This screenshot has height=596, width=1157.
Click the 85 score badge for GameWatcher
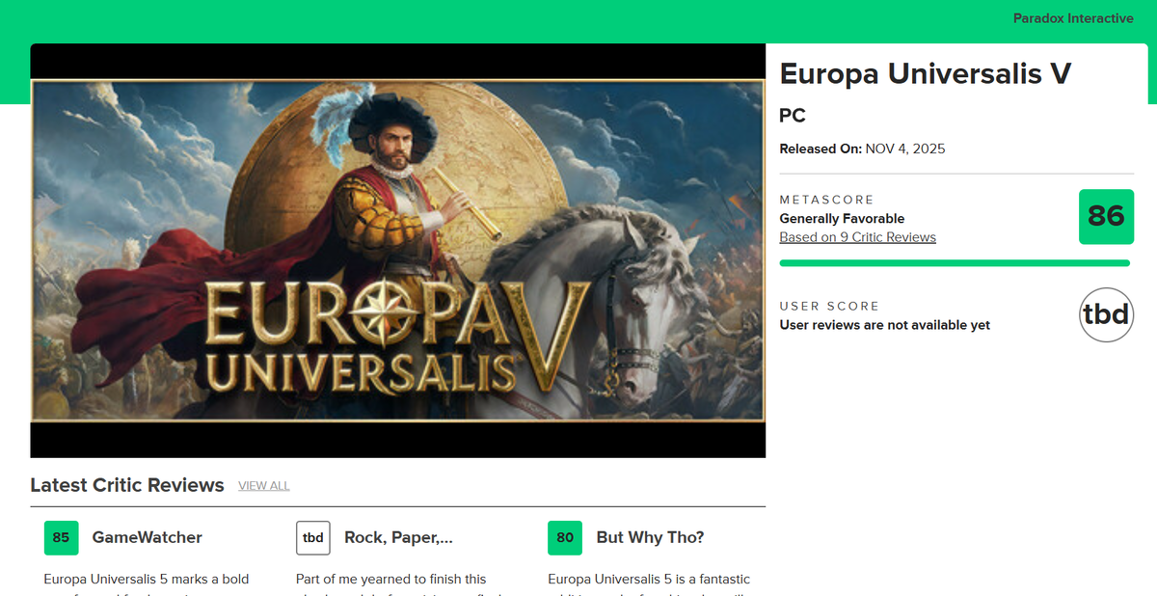coord(61,538)
